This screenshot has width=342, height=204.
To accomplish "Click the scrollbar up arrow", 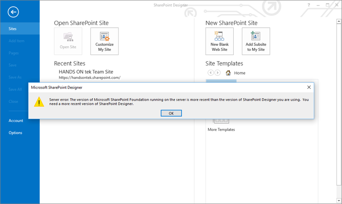I will click(339, 21).
